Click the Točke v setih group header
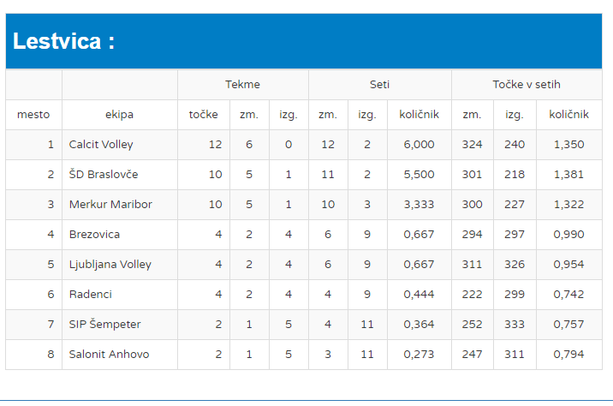The width and height of the screenshot is (613, 406). point(527,84)
